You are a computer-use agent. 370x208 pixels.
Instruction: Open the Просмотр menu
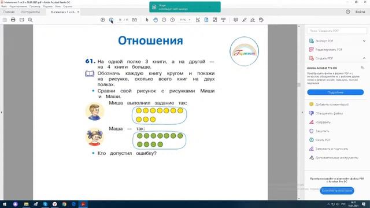pyautogui.click(x=35, y=6)
